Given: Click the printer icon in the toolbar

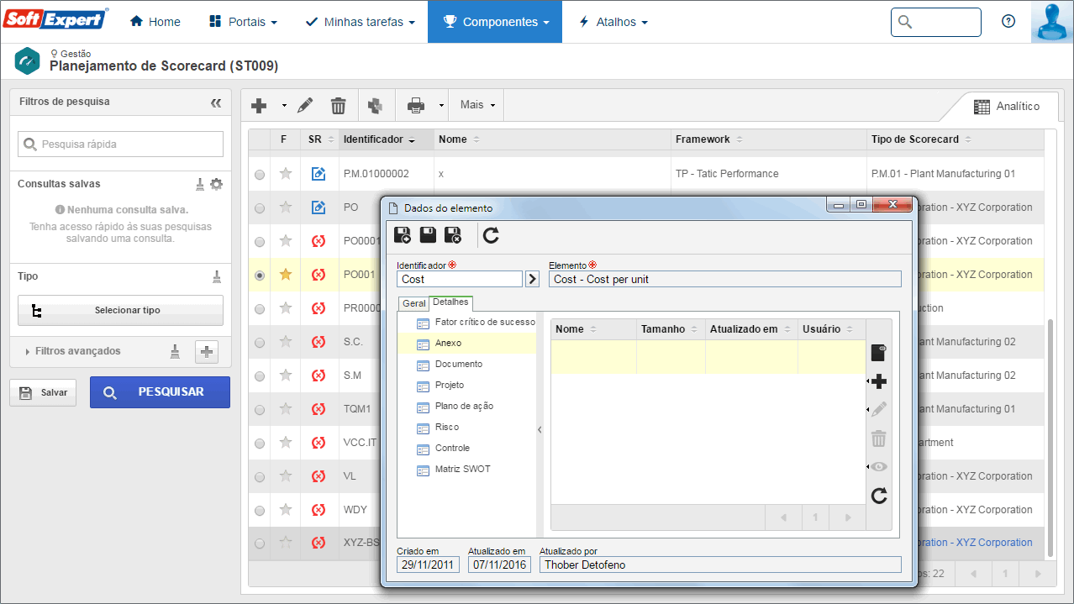Looking at the screenshot, I should [x=416, y=105].
